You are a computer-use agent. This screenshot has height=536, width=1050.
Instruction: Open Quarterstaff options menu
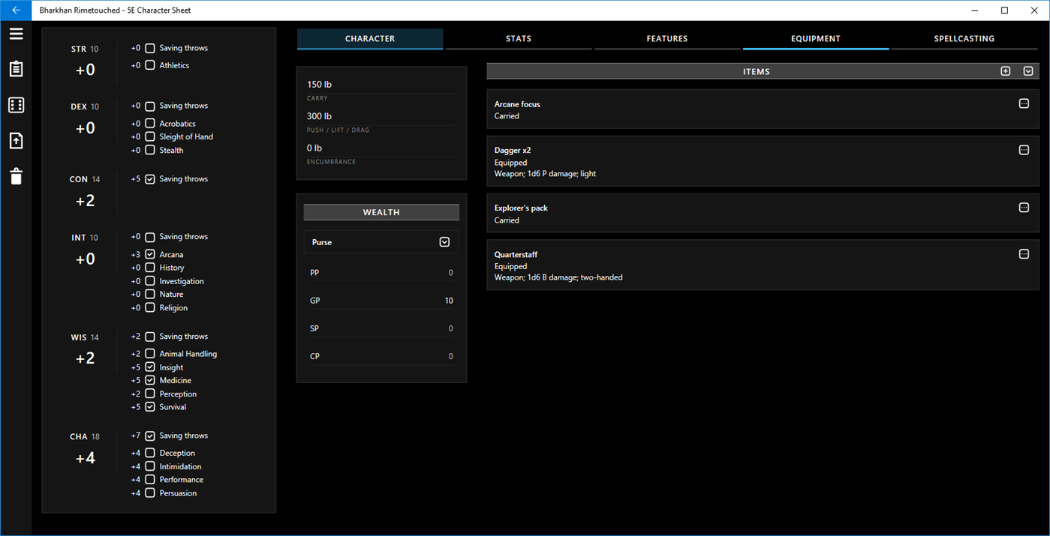(1024, 254)
